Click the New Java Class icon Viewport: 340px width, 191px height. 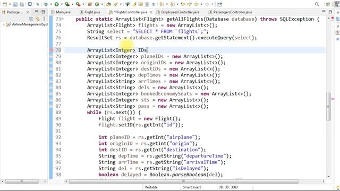pos(97,4)
